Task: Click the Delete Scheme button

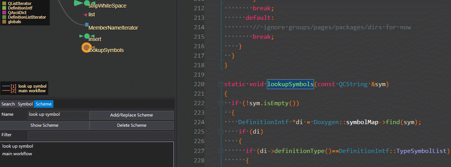Action: click(x=132, y=126)
